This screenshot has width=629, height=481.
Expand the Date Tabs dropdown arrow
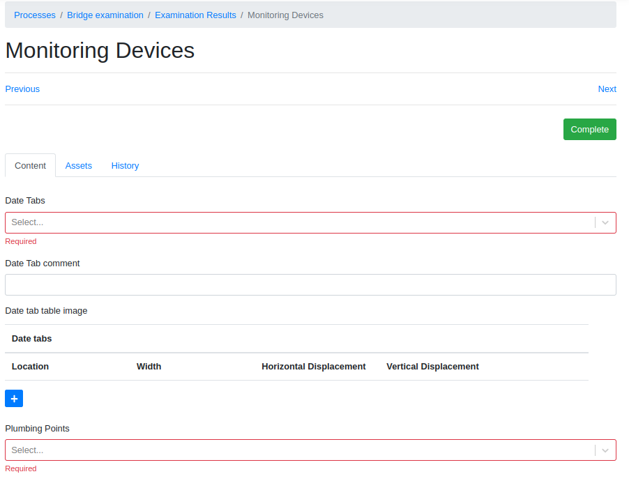click(605, 222)
